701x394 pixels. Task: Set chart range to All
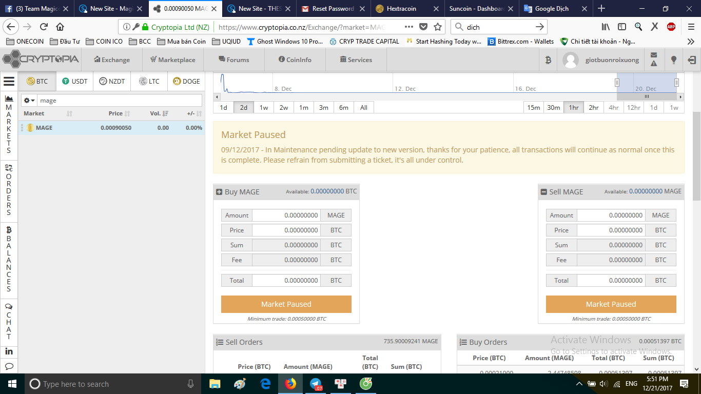(x=364, y=107)
